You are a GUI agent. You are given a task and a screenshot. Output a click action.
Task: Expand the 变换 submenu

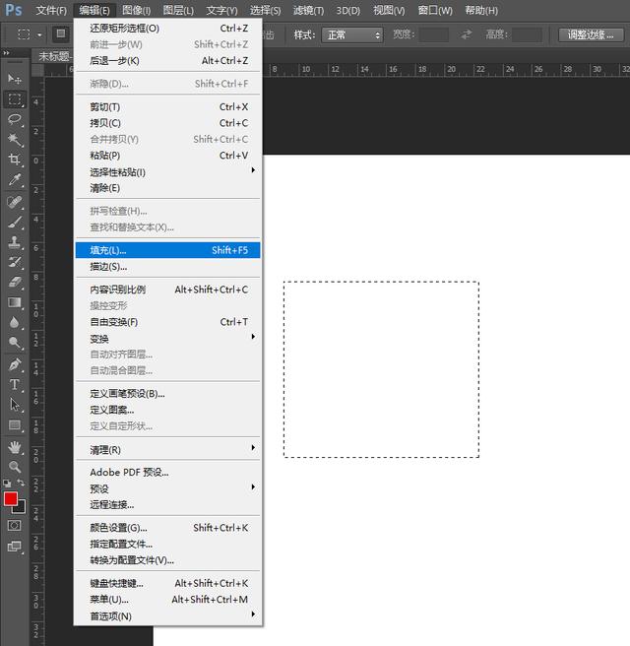[x=167, y=338]
